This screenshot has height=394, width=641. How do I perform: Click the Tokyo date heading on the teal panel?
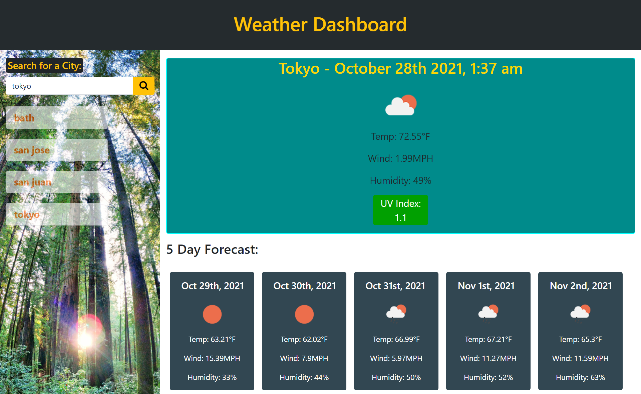[x=400, y=69]
